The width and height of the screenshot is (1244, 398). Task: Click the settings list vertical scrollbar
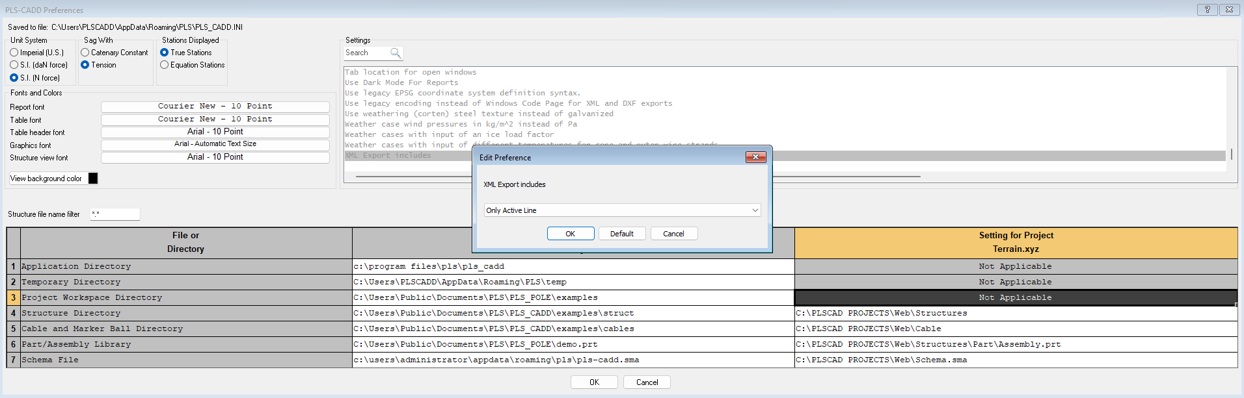[x=1231, y=155]
